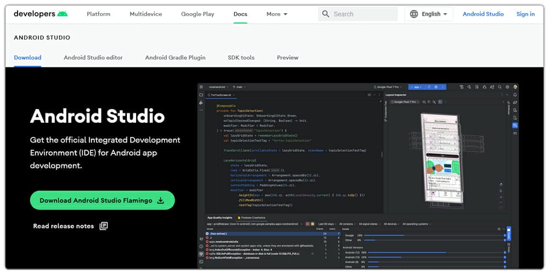Open the Google Pixel 7 Pro dropdown in Layout Inspector
The height and width of the screenshot is (274, 549).
[x=405, y=102]
